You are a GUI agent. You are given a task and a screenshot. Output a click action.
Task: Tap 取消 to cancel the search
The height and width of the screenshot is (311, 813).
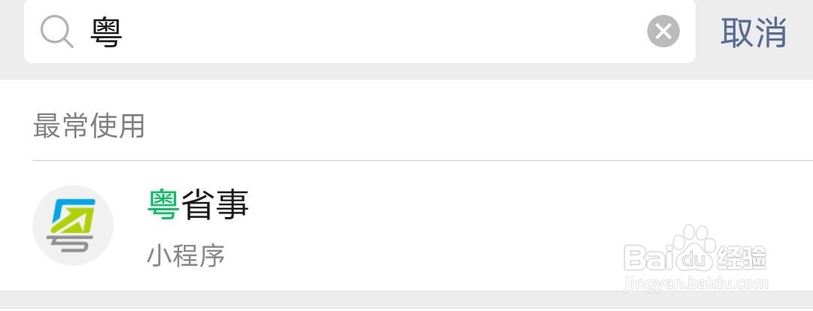pos(754,32)
